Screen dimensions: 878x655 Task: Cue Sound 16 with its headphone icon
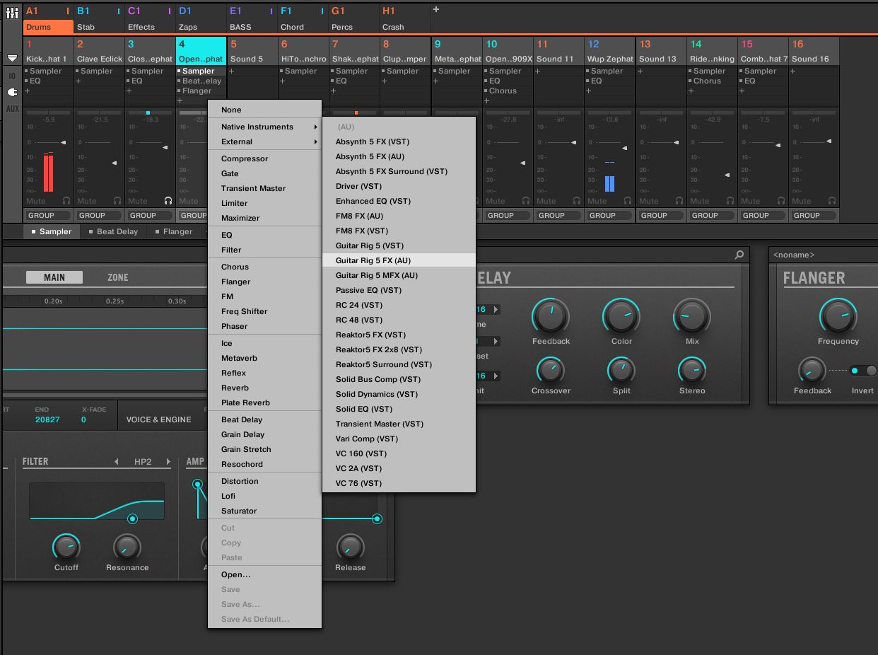coord(832,201)
